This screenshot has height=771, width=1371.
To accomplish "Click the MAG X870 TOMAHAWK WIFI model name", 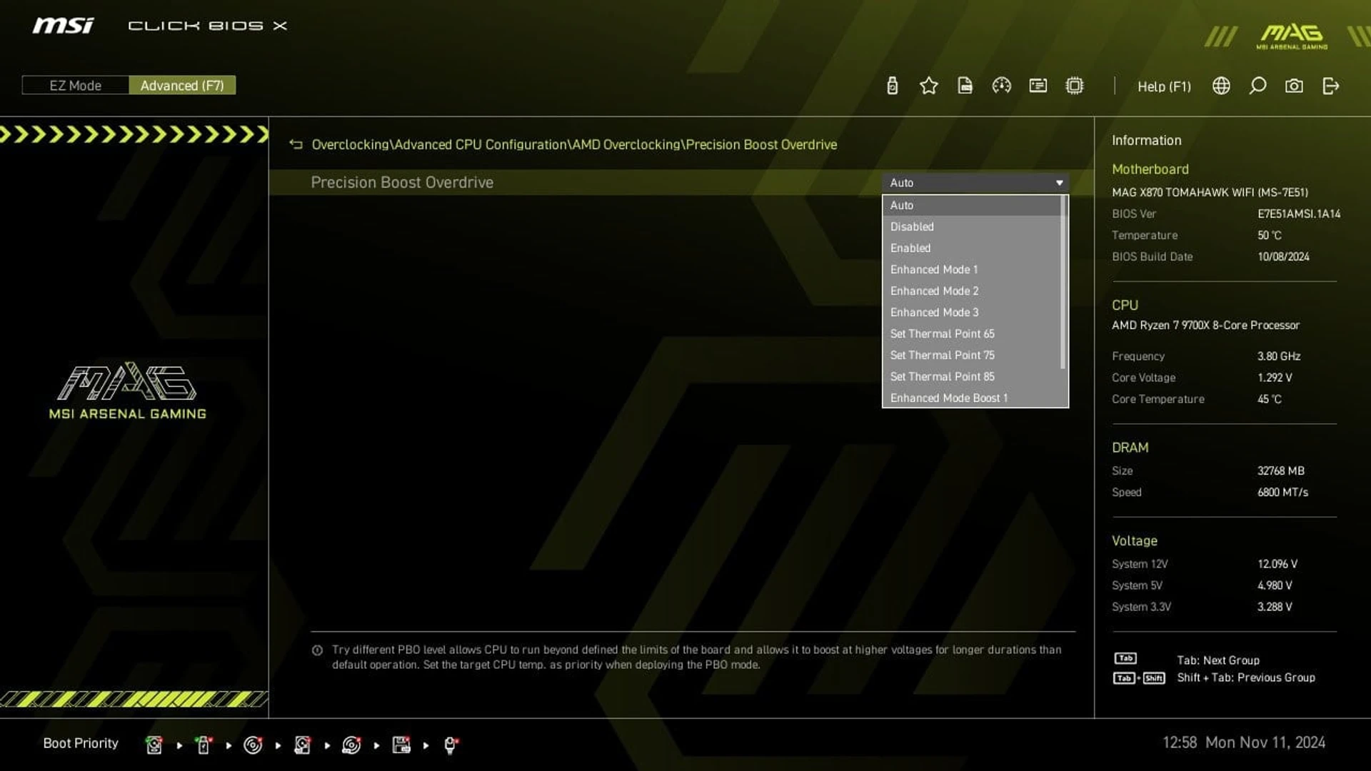I will (1210, 192).
